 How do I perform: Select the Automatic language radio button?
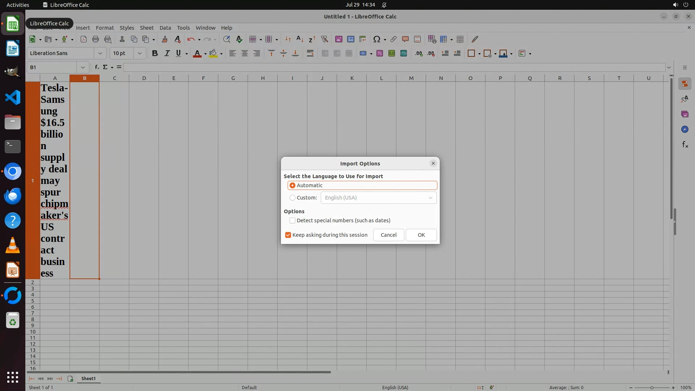[292, 185]
